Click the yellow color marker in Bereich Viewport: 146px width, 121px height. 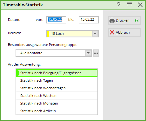[x=48, y=34]
